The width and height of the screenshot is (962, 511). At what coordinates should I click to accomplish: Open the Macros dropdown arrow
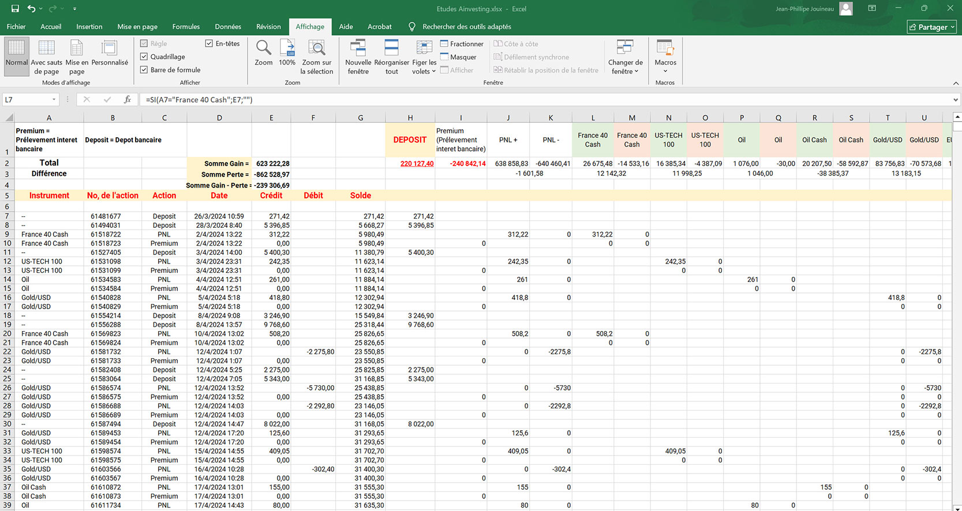click(x=665, y=72)
